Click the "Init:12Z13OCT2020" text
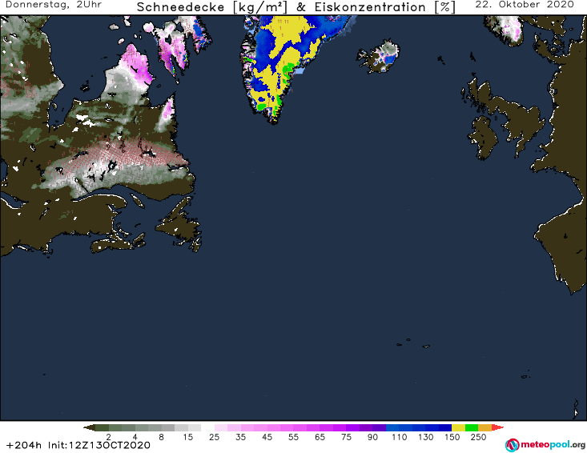 point(99,445)
